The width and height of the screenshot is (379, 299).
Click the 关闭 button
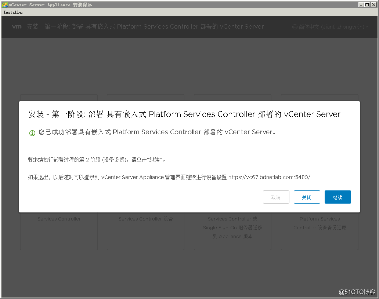(x=307, y=197)
